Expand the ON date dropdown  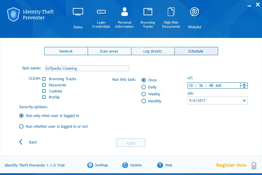tap(244, 101)
